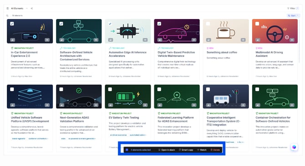Click thumbs-up on the Digital Twin card
The image size is (305, 166).
tap(160, 40)
